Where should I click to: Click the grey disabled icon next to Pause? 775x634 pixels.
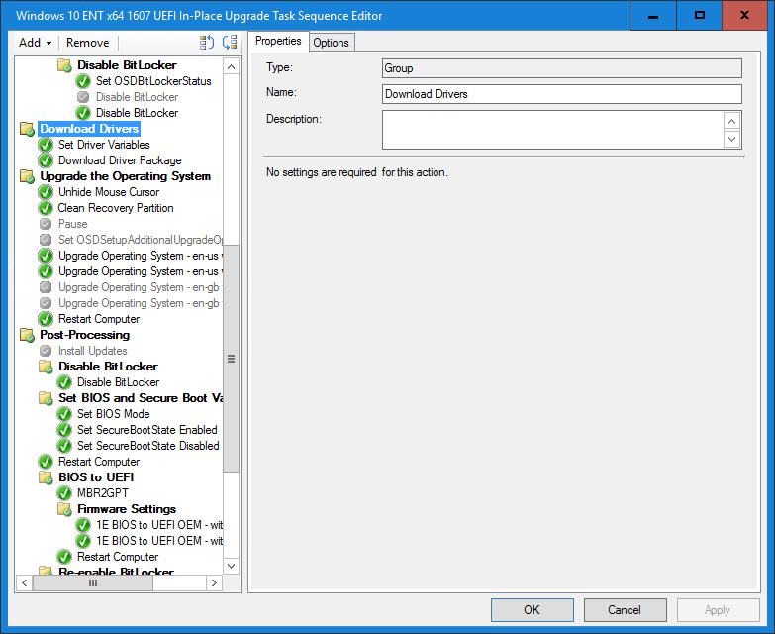46,224
